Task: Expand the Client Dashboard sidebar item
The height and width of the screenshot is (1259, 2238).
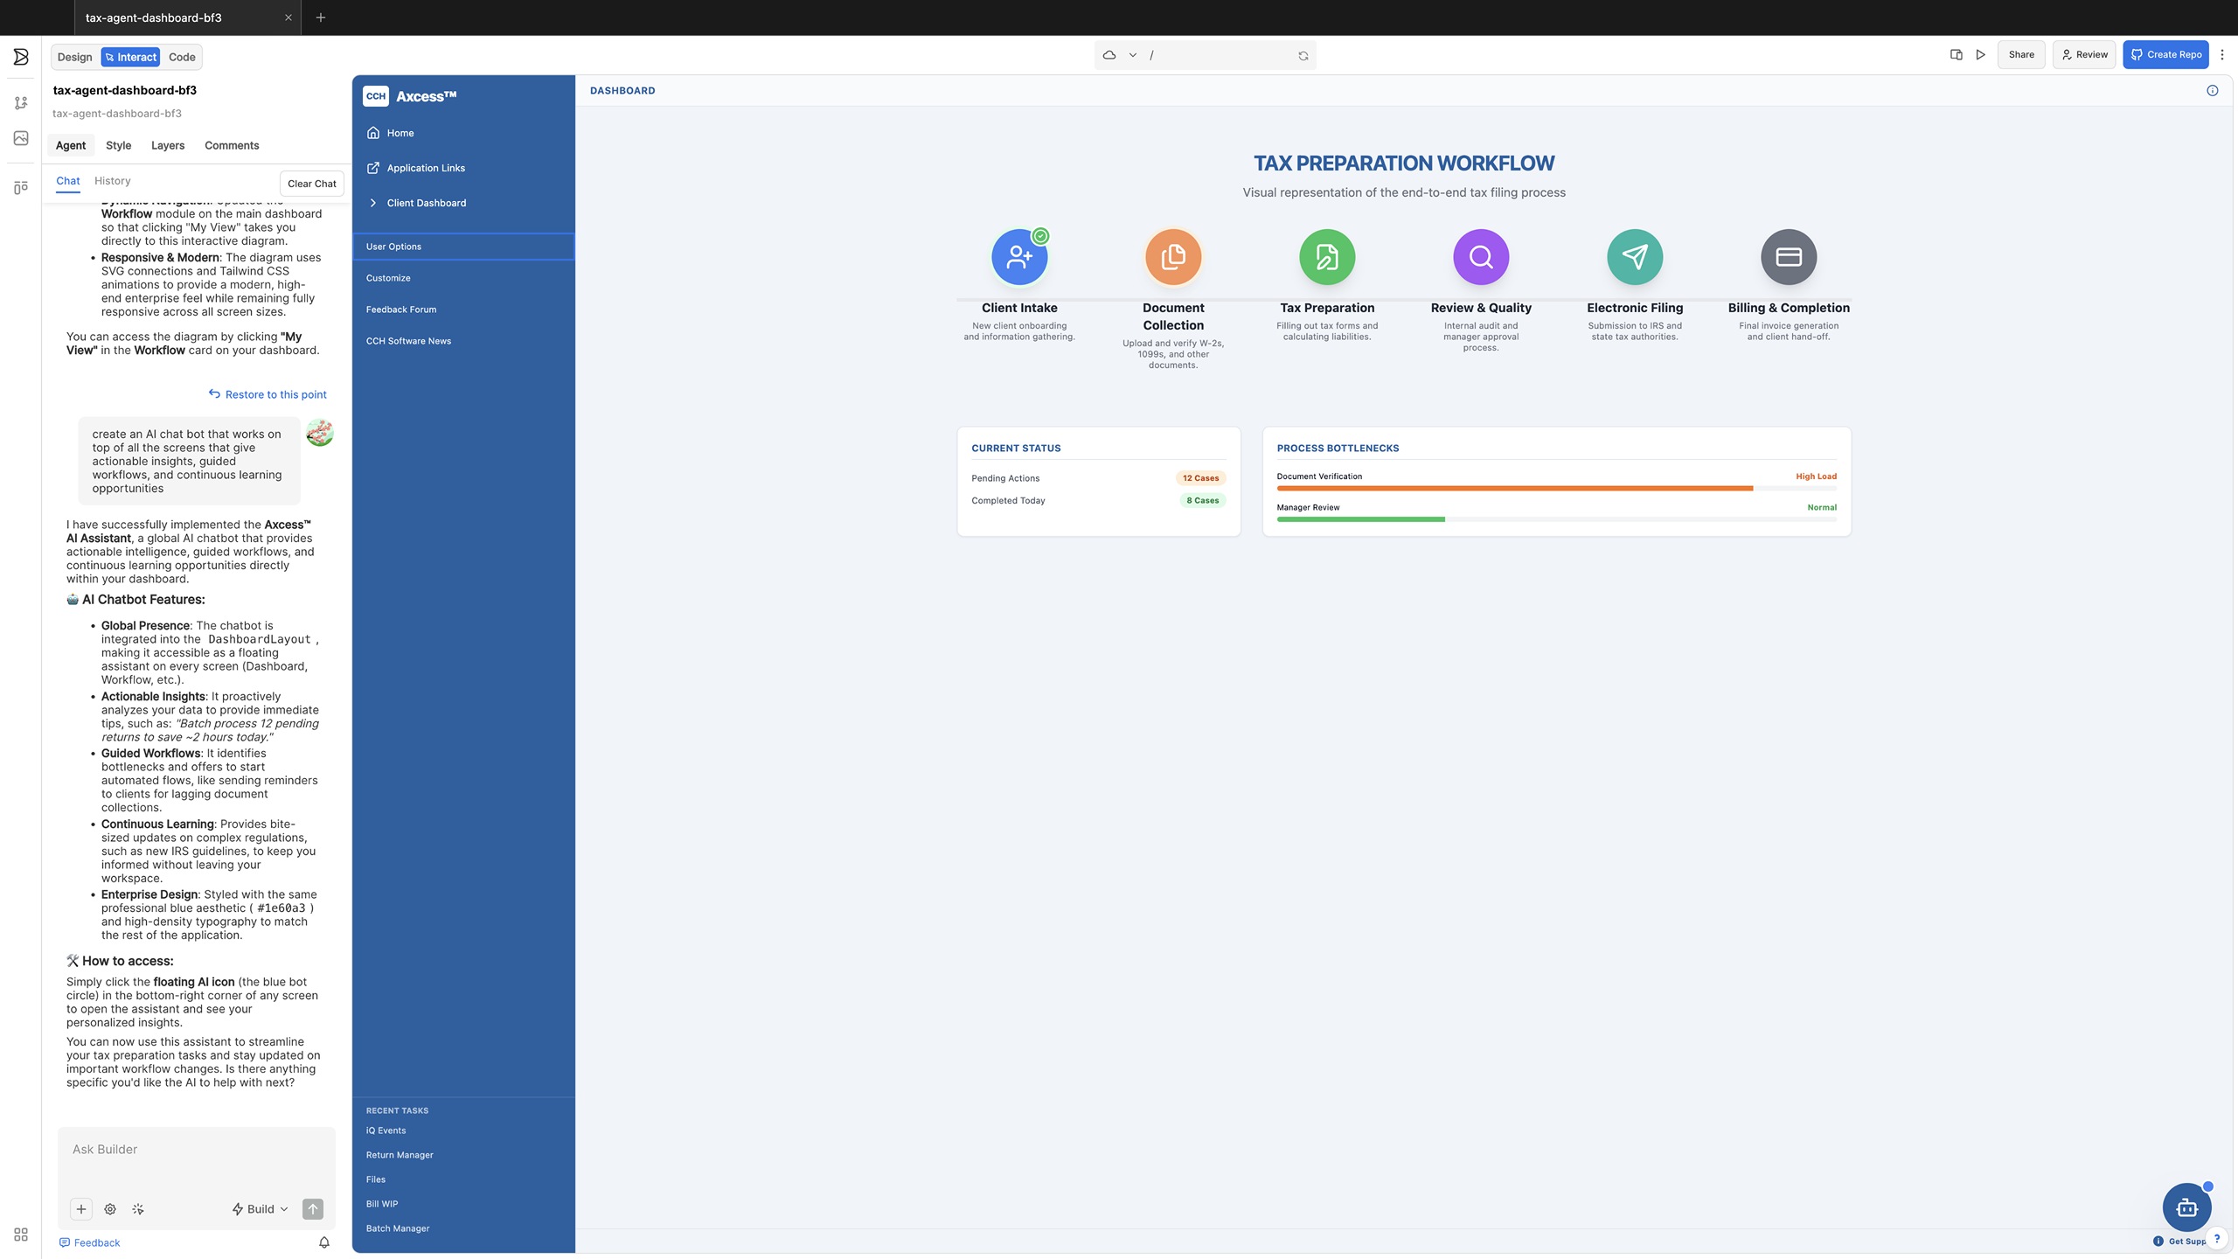Action: click(426, 203)
